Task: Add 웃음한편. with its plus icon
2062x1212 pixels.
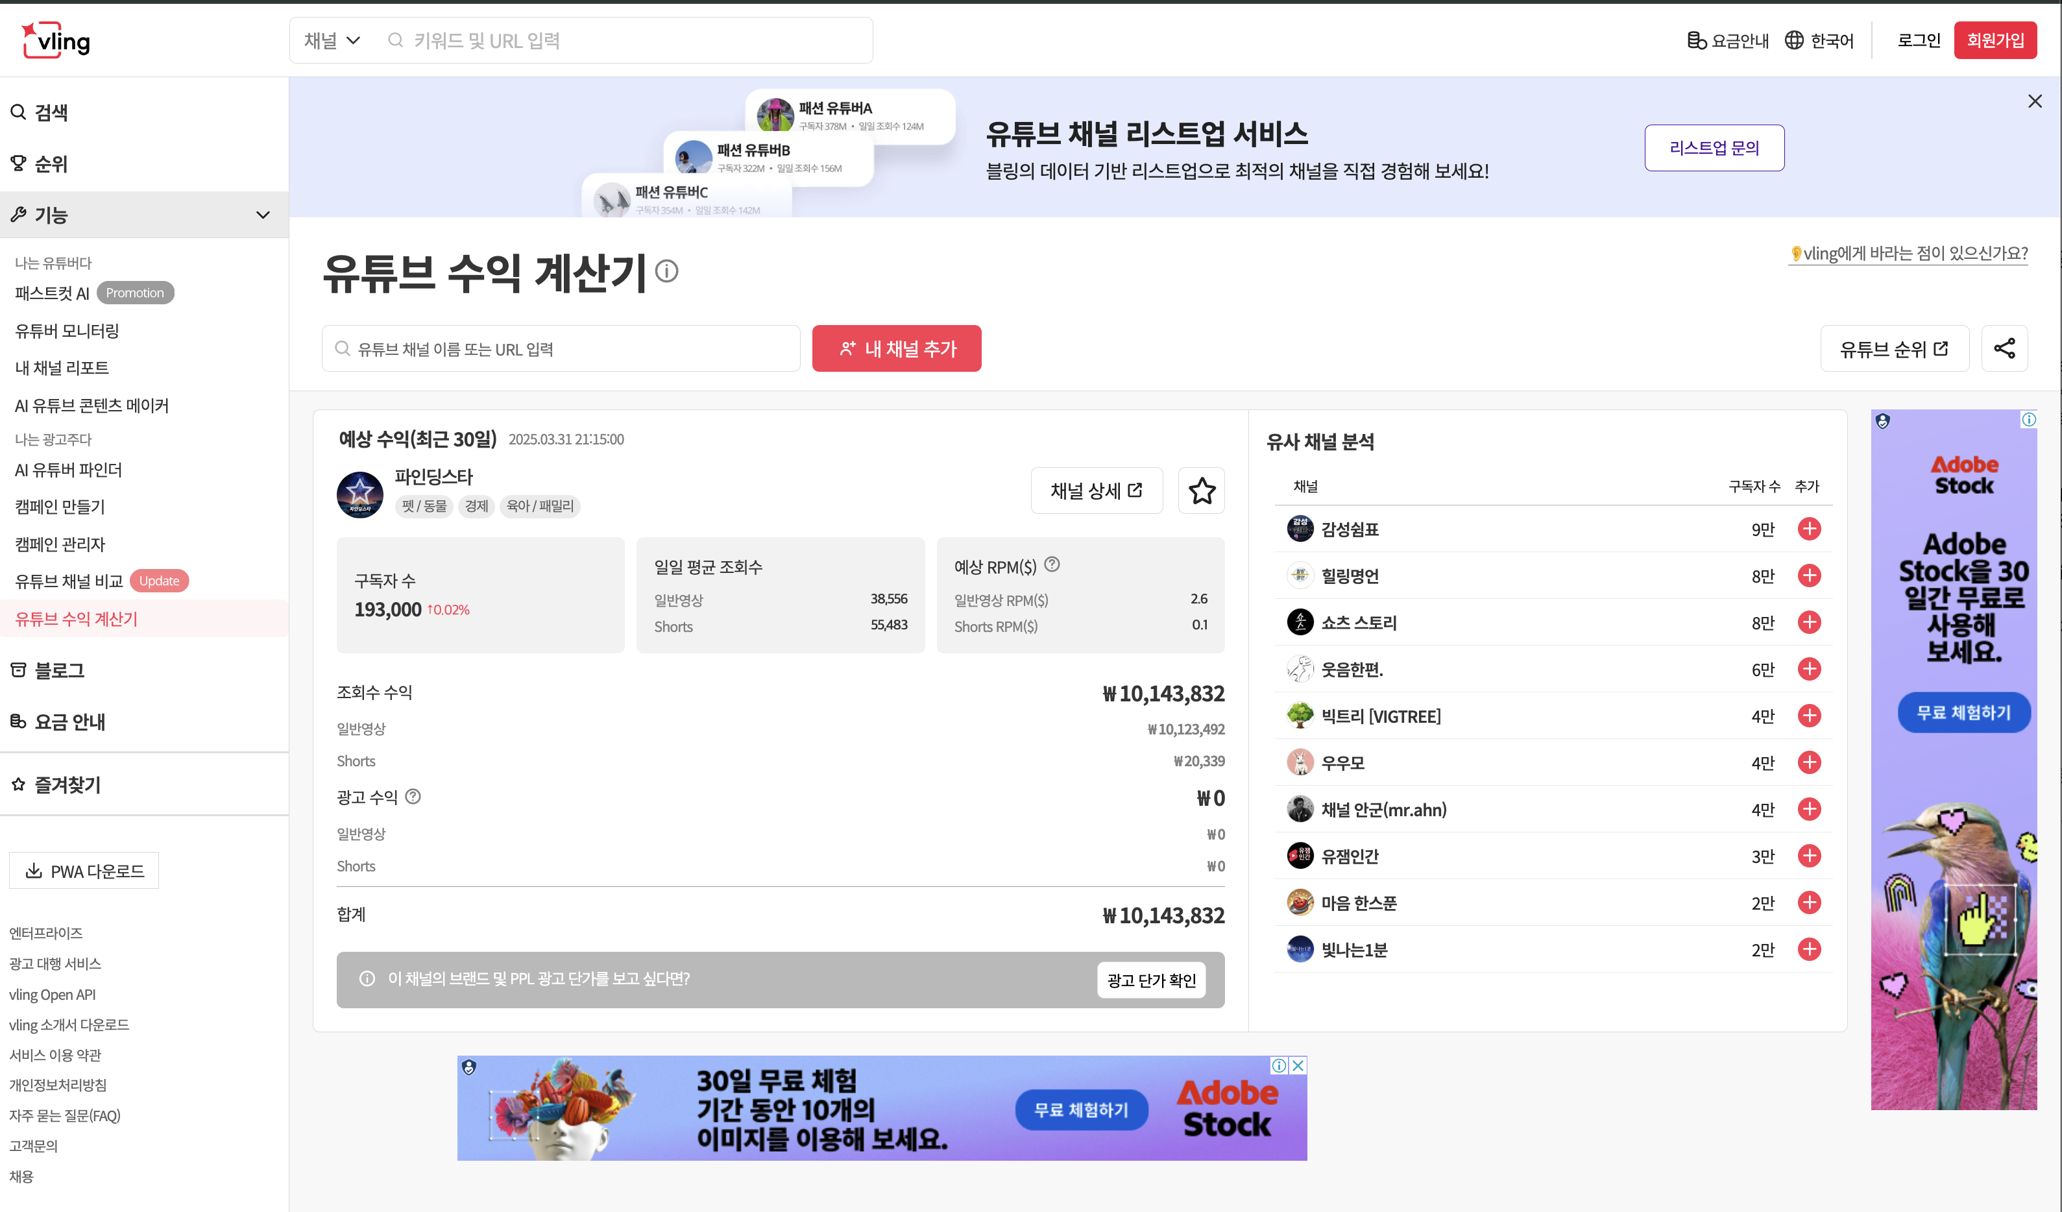Action: 1809,668
